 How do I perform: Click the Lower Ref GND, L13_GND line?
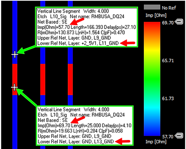pyautogui.click(x=76, y=142)
